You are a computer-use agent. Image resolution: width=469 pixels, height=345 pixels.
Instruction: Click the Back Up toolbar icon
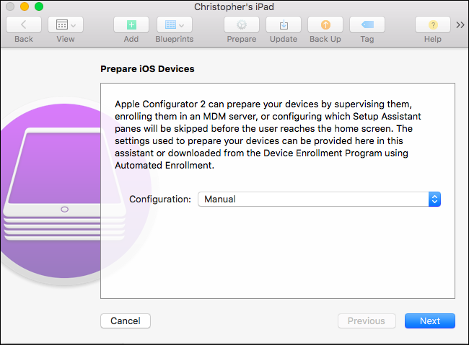[325, 24]
